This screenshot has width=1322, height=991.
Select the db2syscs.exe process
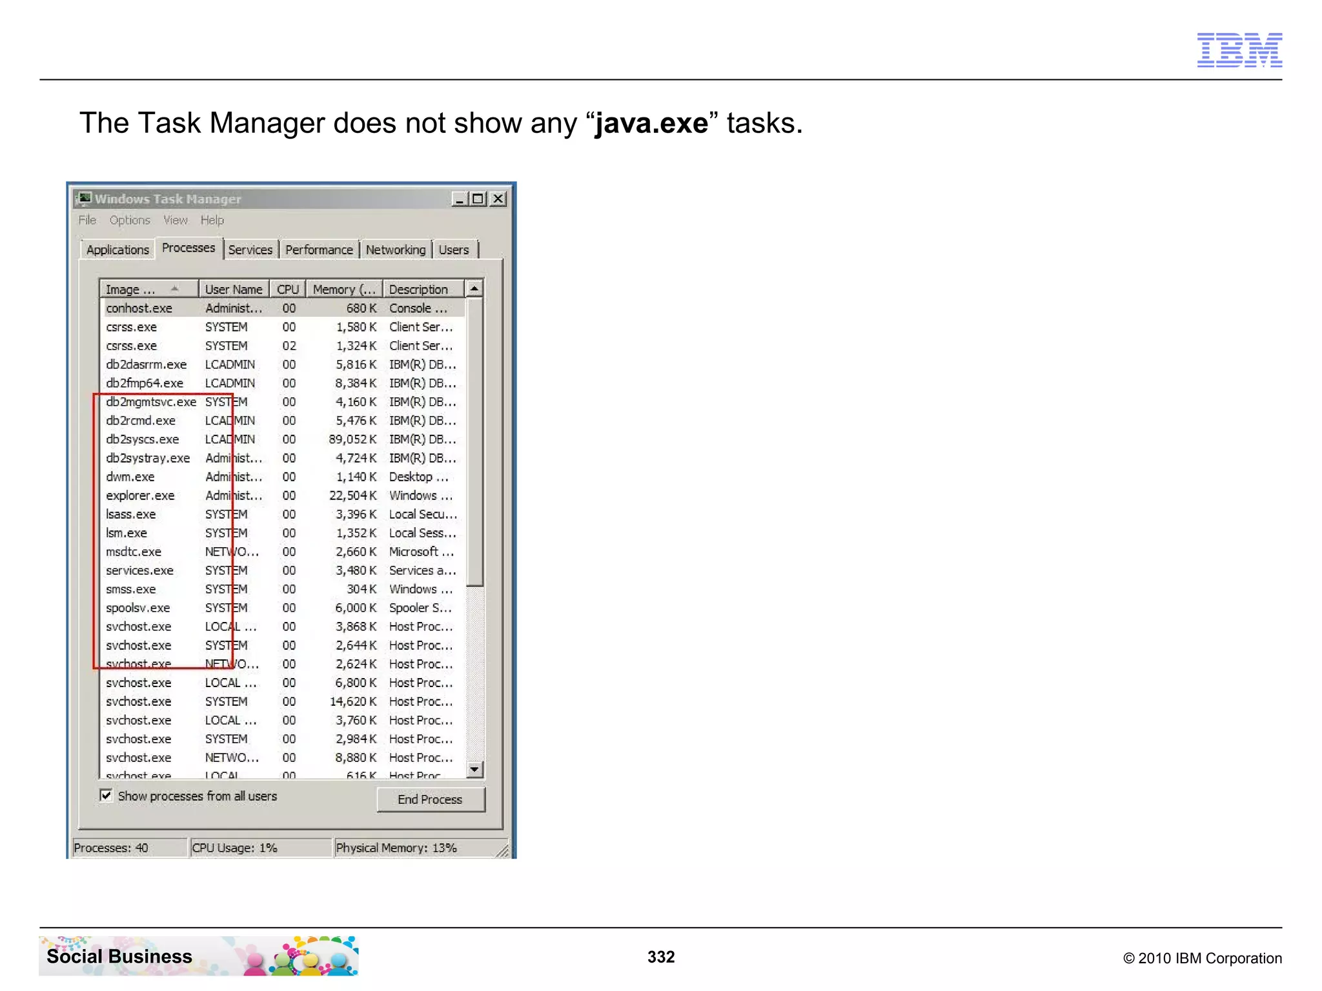pos(283,439)
